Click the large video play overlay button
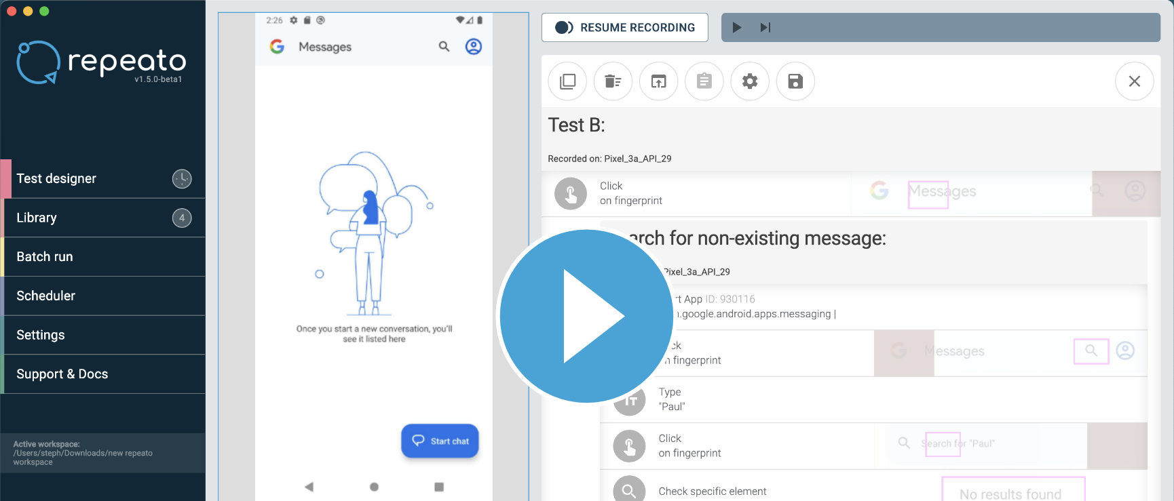This screenshot has width=1174, height=501. coord(586,316)
